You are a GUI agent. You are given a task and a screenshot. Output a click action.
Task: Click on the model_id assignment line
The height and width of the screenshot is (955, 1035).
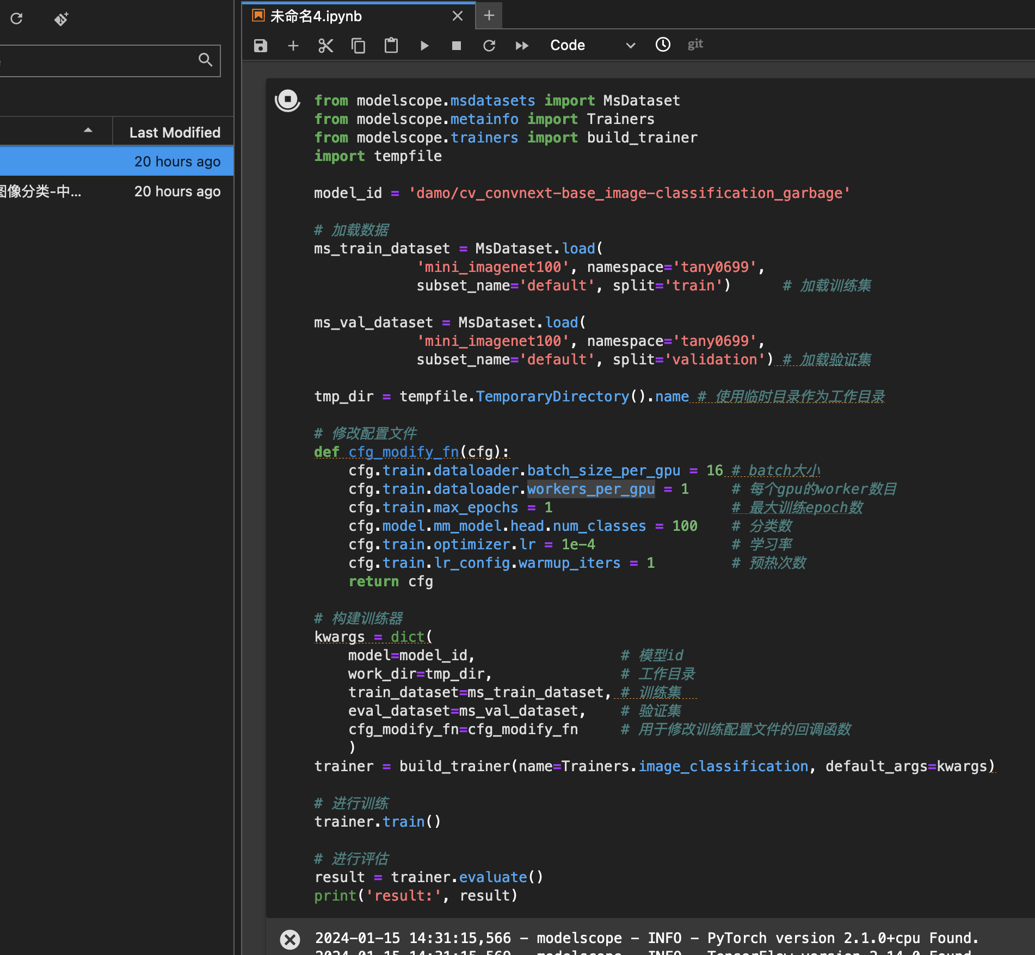(x=582, y=193)
